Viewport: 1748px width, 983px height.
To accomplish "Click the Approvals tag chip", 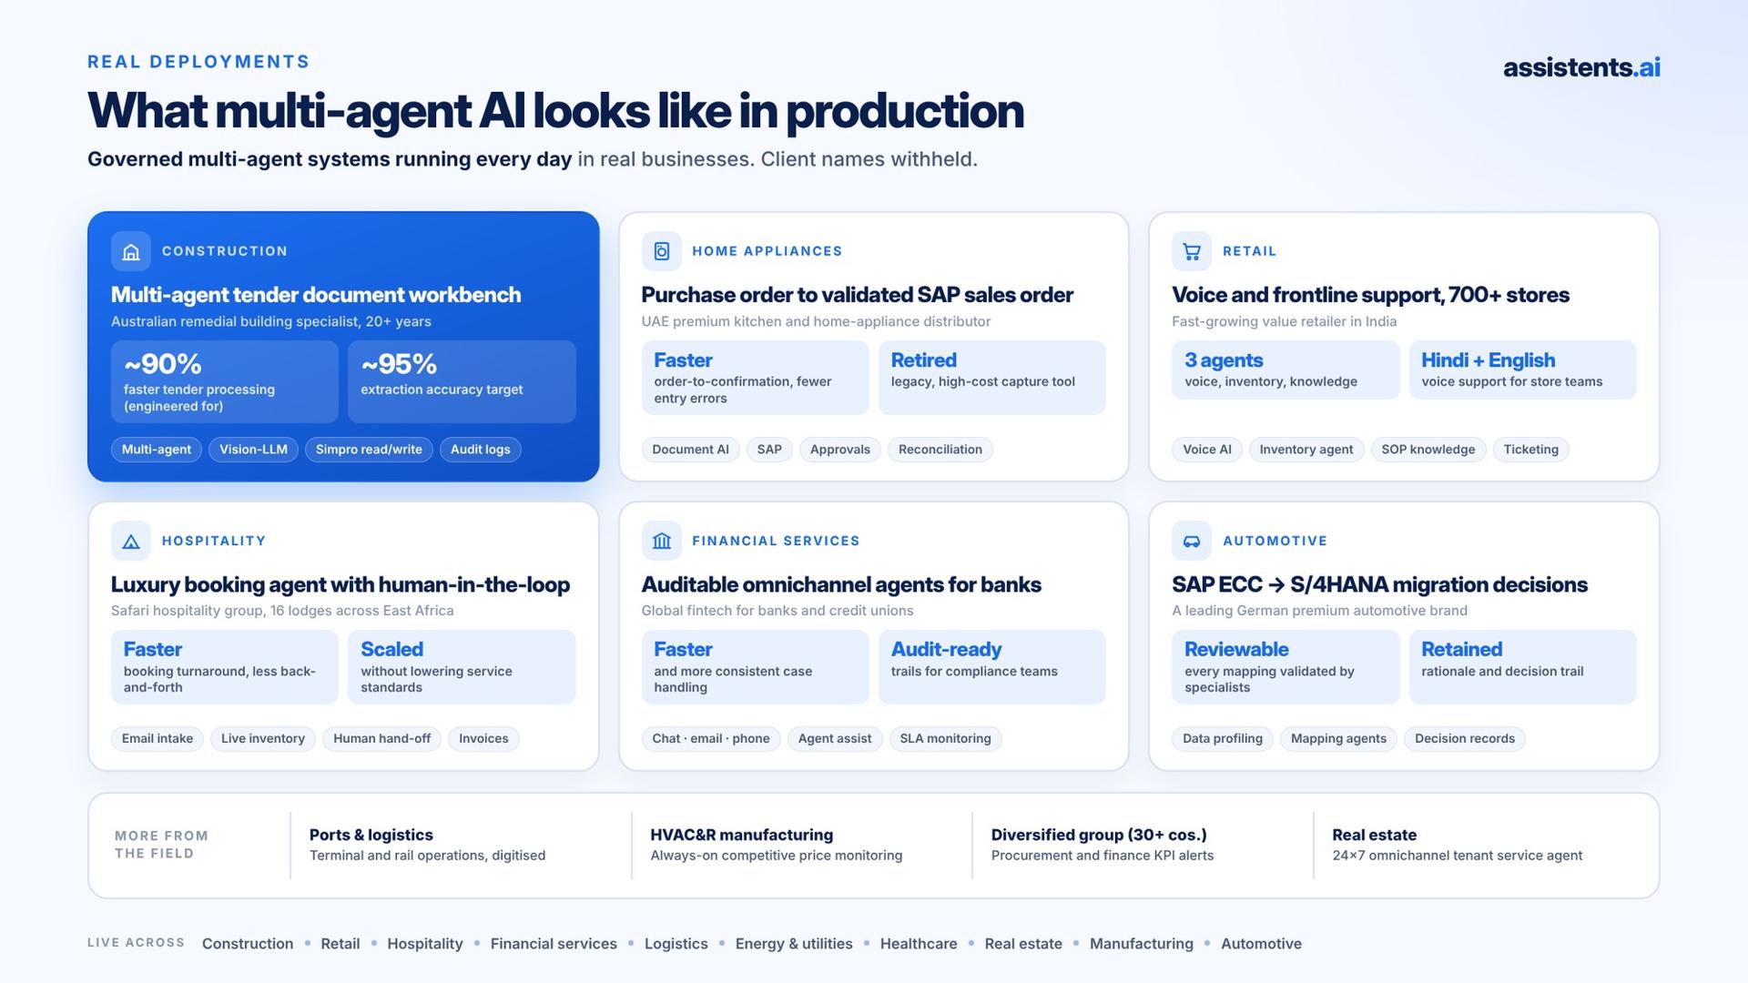I will [840, 450].
